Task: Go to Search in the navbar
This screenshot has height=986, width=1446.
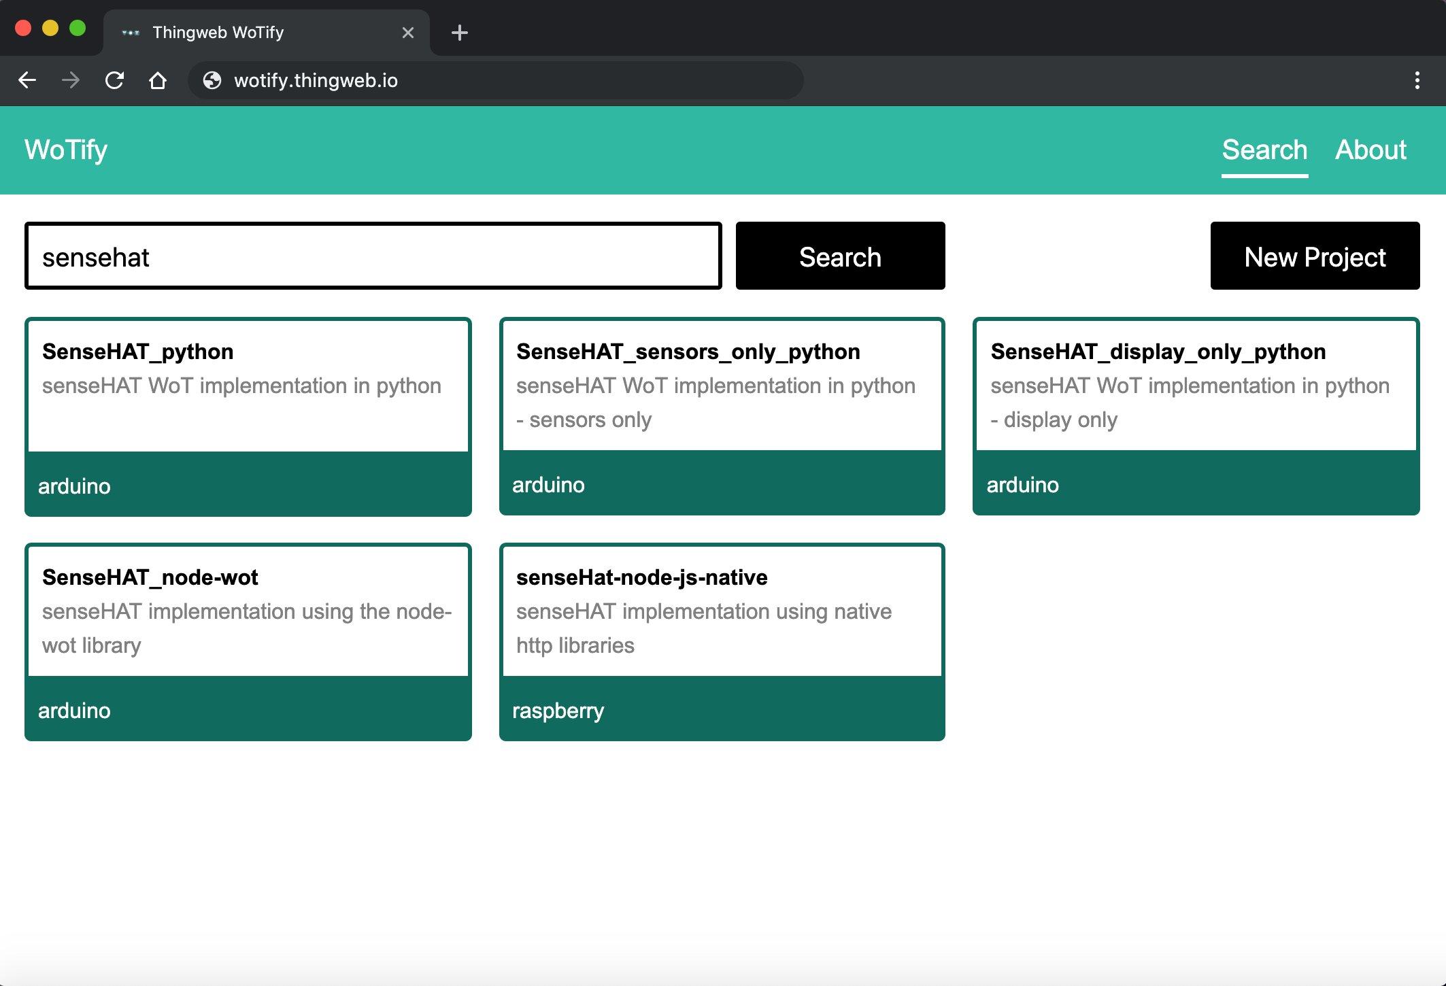Action: point(1264,150)
